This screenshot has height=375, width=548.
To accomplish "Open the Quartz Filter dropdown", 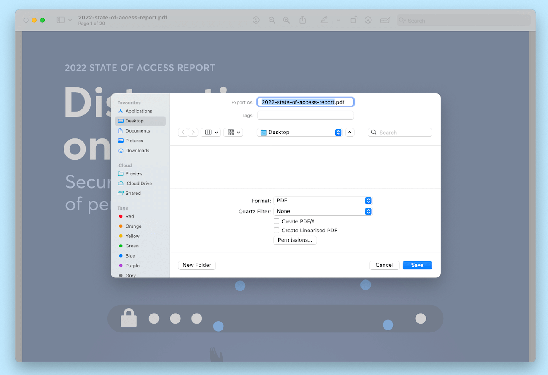I will click(x=322, y=211).
